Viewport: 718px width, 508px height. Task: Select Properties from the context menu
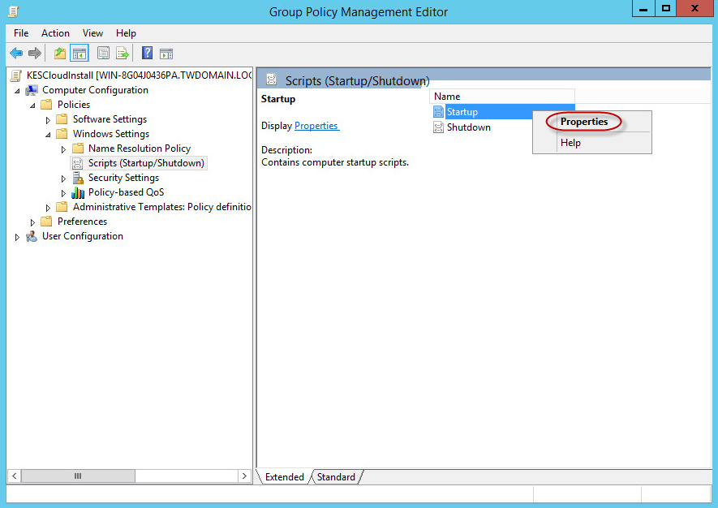pyautogui.click(x=583, y=121)
